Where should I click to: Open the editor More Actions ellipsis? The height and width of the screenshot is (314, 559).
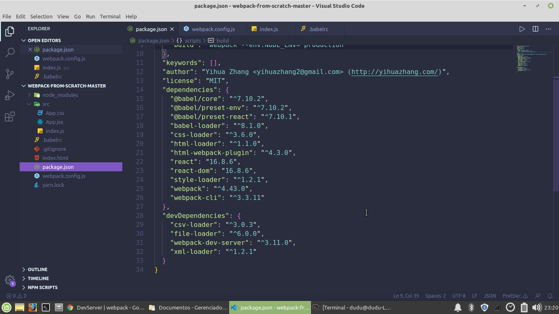pyautogui.click(x=548, y=29)
